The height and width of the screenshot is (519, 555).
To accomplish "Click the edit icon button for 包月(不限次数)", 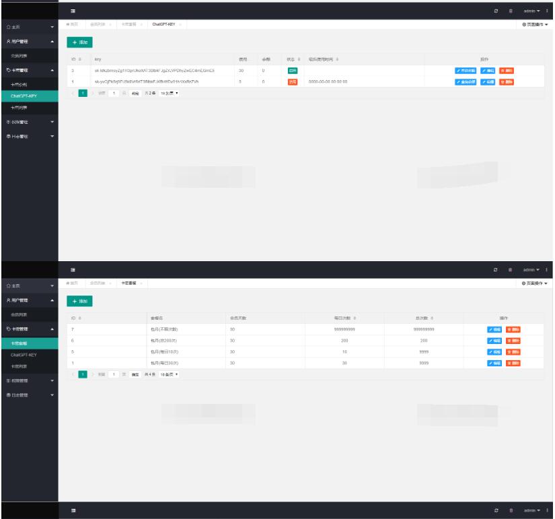I will (494, 329).
